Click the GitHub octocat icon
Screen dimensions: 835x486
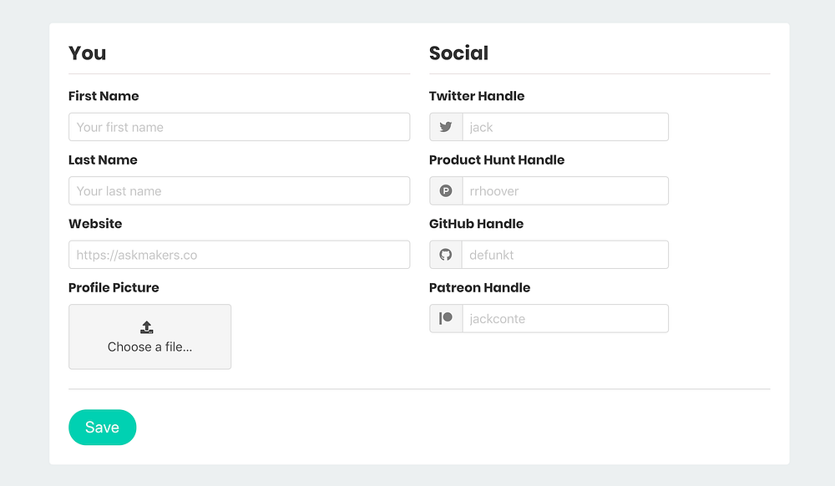[x=446, y=255]
